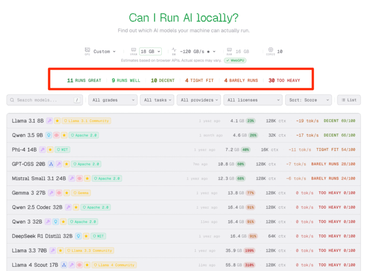Click the Apache 2.0 license tag on Mistral Small 3.1 24B
The height and width of the screenshot is (271, 367).
click(x=107, y=179)
